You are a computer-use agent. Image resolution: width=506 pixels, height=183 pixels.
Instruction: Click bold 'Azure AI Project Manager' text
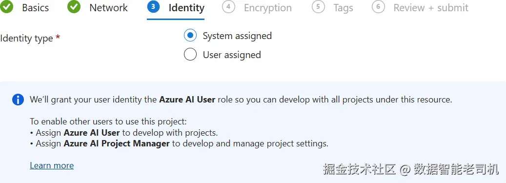tap(117, 143)
